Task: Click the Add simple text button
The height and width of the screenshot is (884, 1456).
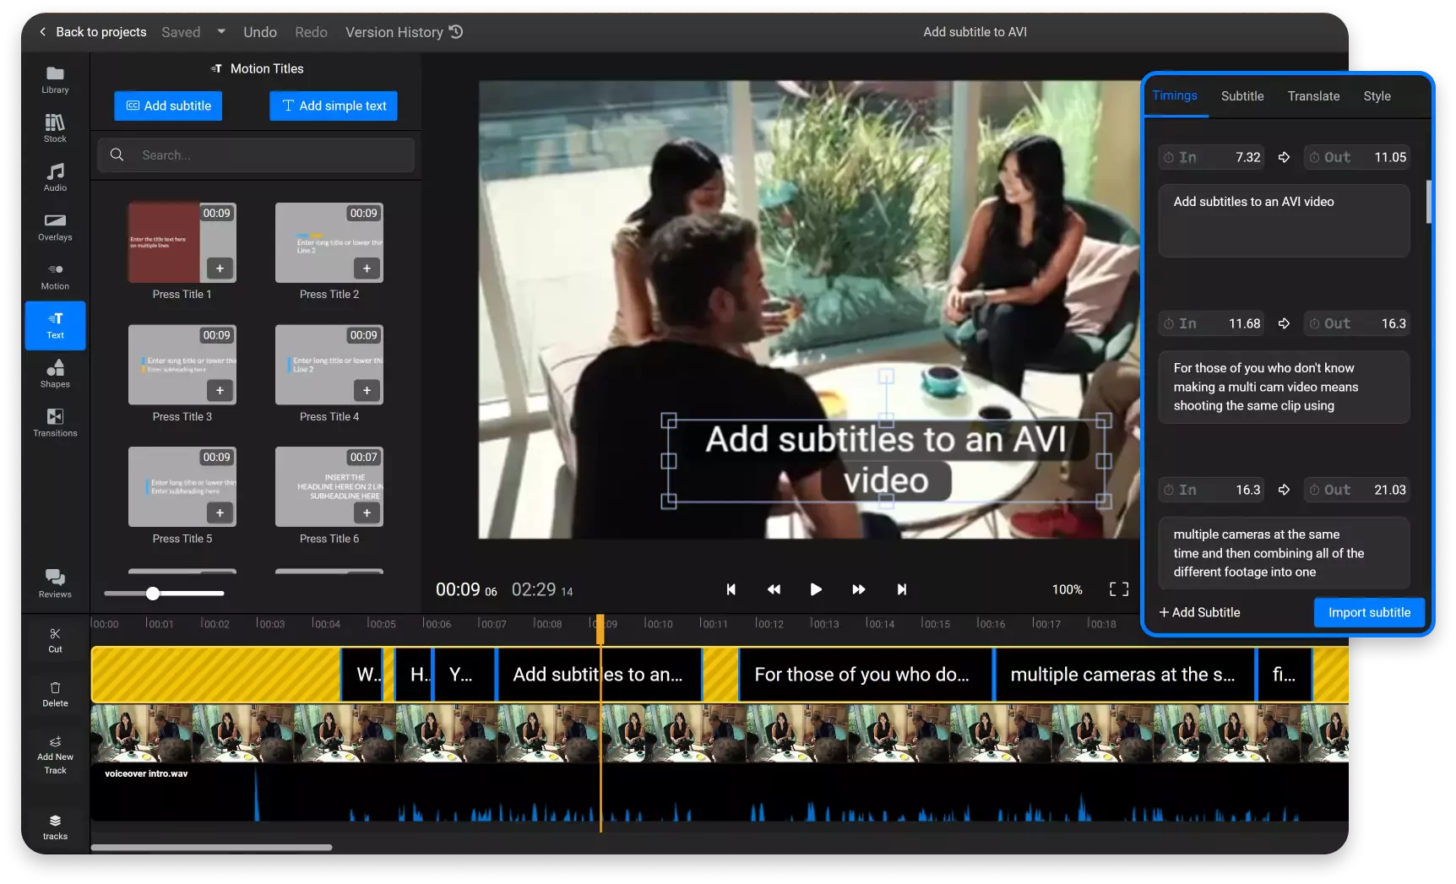Action: coord(333,106)
